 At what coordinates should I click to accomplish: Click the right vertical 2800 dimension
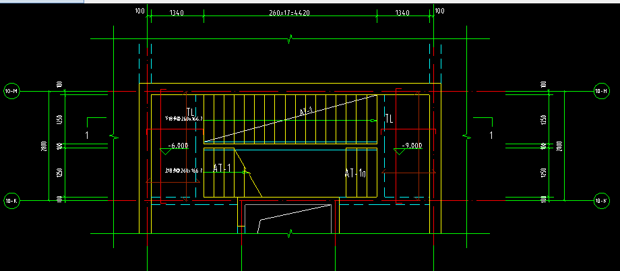pyautogui.click(x=559, y=146)
